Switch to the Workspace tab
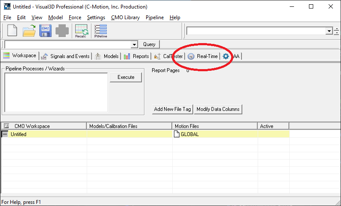This screenshot has width=341, height=206. point(20,55)
